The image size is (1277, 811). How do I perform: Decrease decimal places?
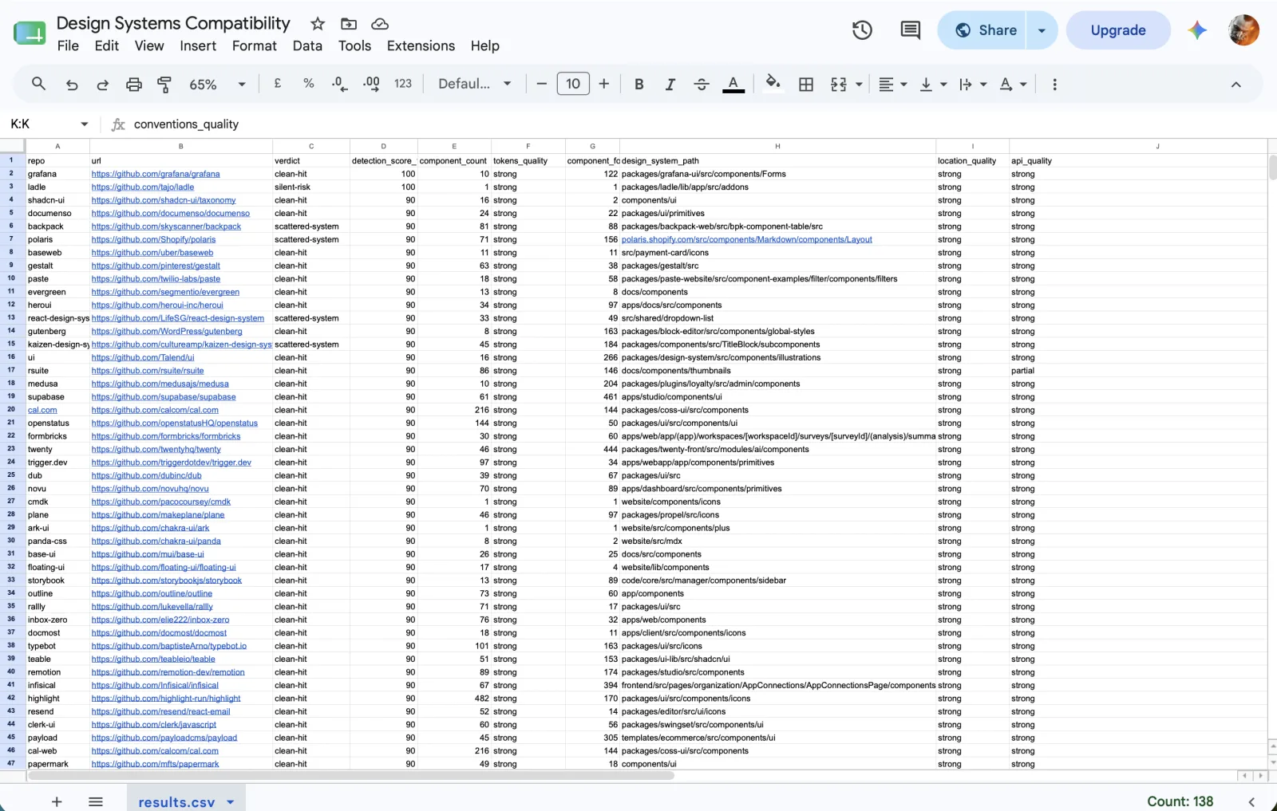point(340,84)
